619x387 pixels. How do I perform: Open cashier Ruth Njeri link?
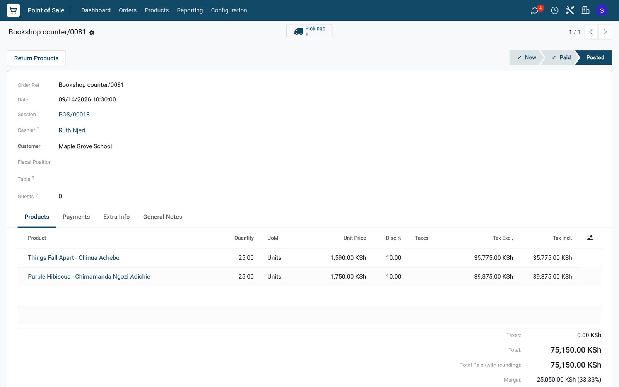click(72, 130)
